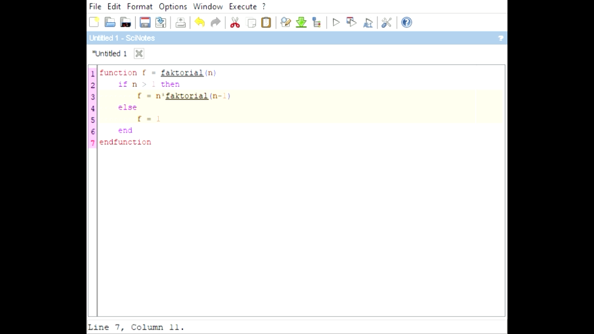
Task: Open Preferences wrench and screwdriver icon
Action: pos(387,22)
